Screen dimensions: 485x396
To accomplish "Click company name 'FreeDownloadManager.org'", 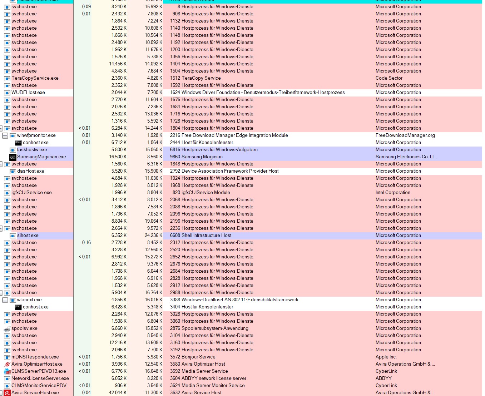I will point(405,135).
